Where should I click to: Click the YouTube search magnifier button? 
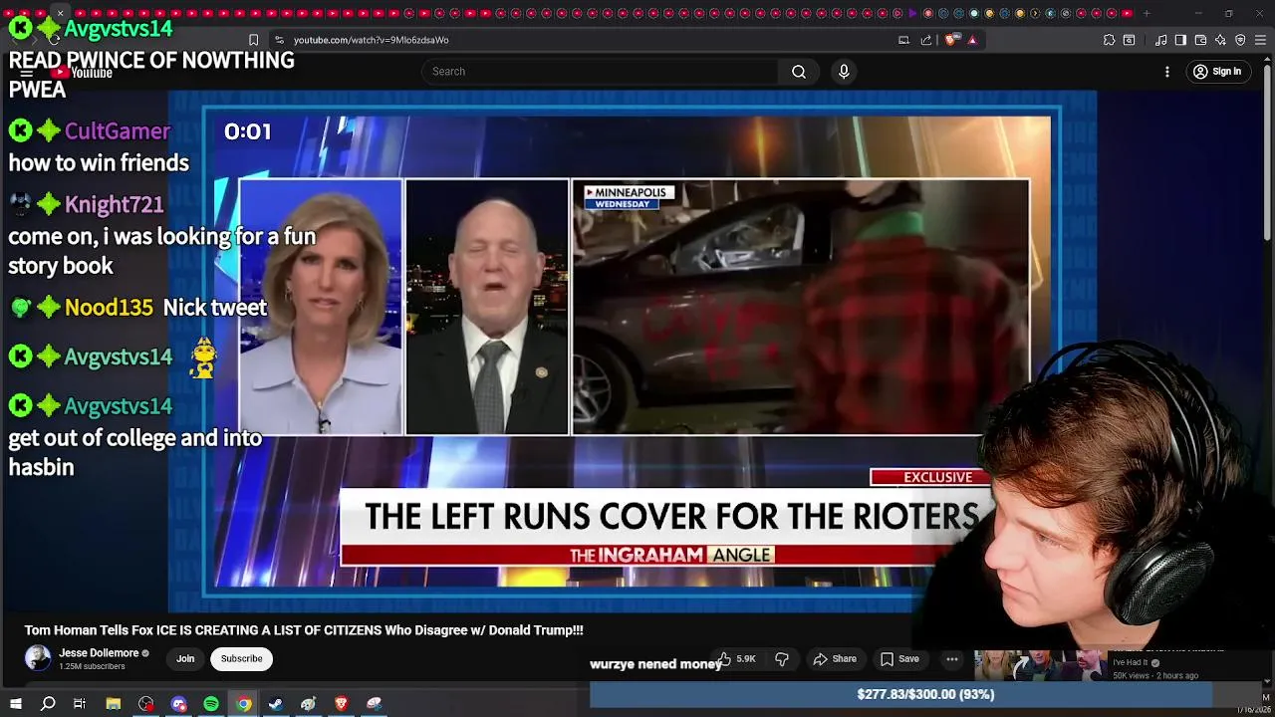point(799,72)
